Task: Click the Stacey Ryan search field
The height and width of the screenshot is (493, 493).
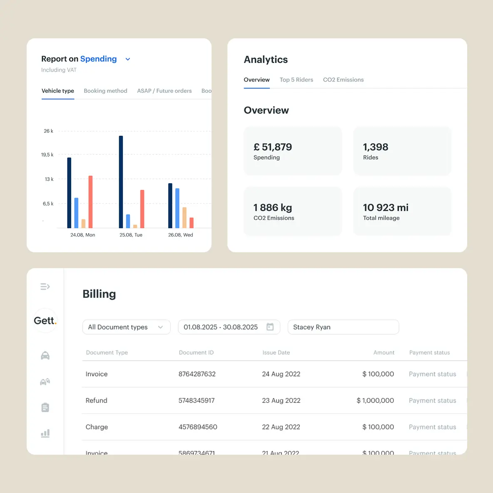Action: pos(344,327)
